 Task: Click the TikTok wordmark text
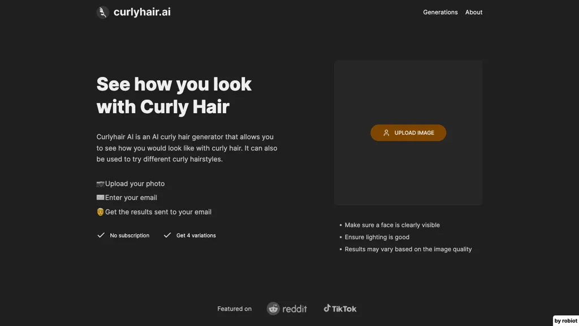[x=344, y=309]
